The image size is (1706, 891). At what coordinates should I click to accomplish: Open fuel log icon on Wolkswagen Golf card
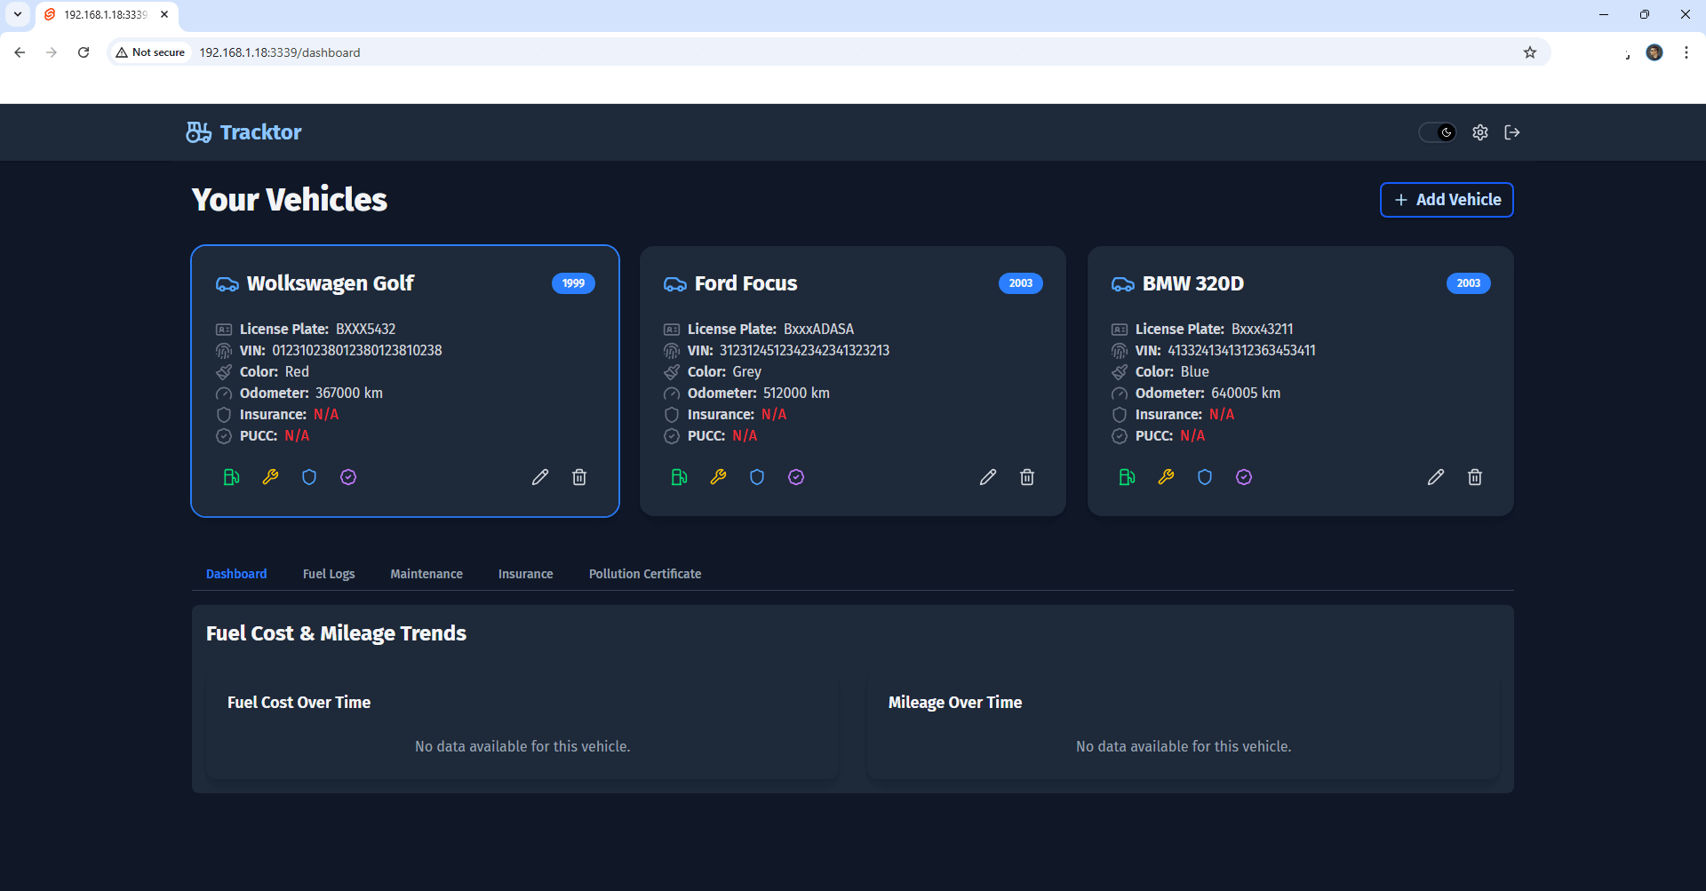tap(231, 477)
